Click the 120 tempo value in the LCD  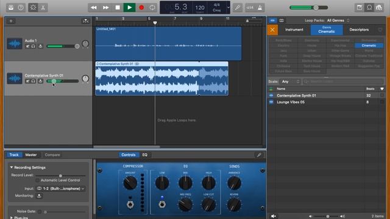200,8
